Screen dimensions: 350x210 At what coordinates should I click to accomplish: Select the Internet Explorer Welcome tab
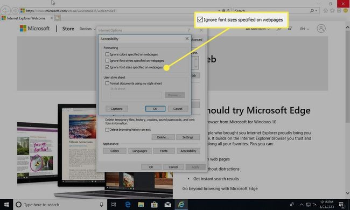point(26,18)
